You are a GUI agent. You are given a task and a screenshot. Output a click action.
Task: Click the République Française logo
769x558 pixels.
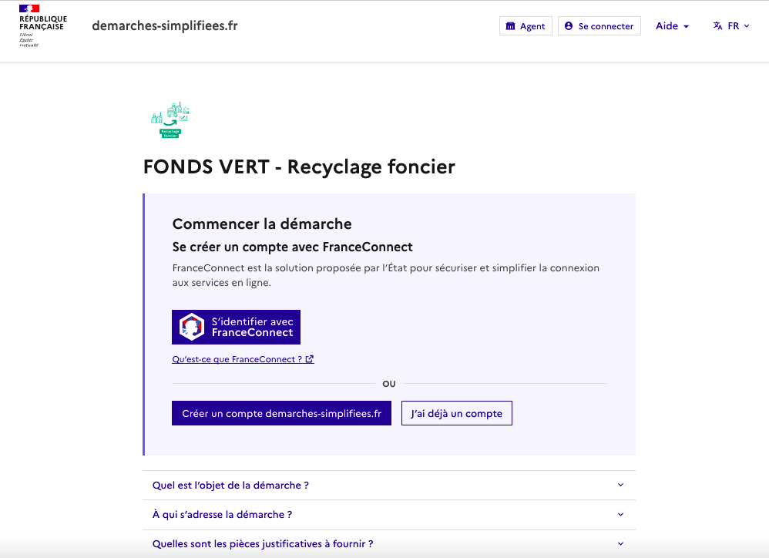[42, 25]
